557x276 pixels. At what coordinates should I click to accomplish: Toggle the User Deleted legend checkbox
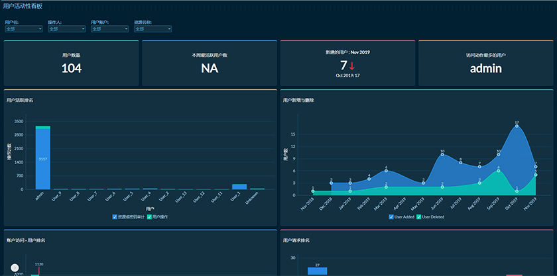[x=418, y=217]
